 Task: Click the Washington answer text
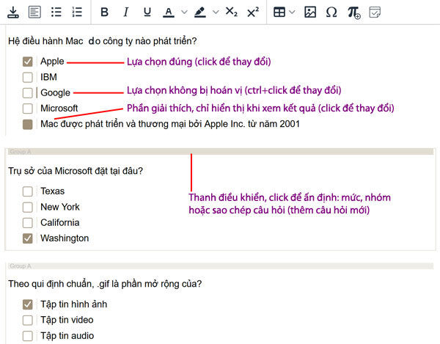[65, 238]
